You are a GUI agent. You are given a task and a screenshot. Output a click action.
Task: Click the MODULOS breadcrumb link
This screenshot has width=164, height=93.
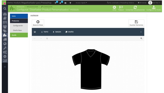coord(20,7)
